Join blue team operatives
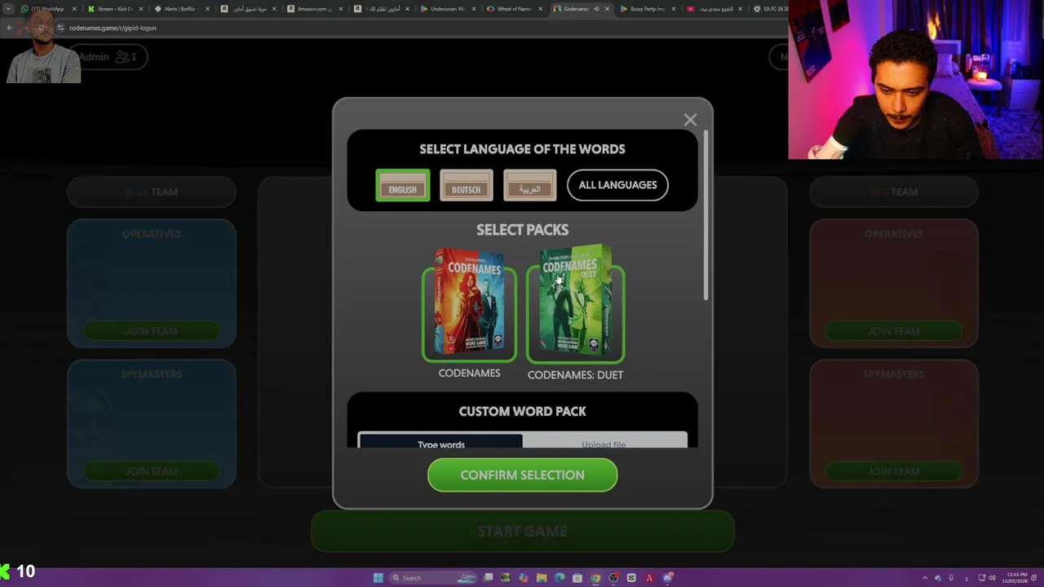The width and height of the screenshot is (1044, 587). (x=151, y=331)
